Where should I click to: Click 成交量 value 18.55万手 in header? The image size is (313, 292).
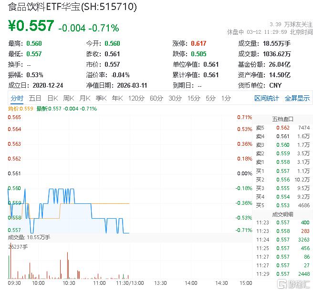click(277, 43)
